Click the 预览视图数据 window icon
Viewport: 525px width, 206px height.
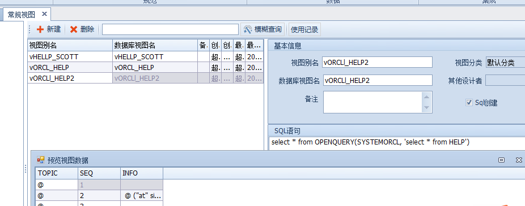click(40, 160)
